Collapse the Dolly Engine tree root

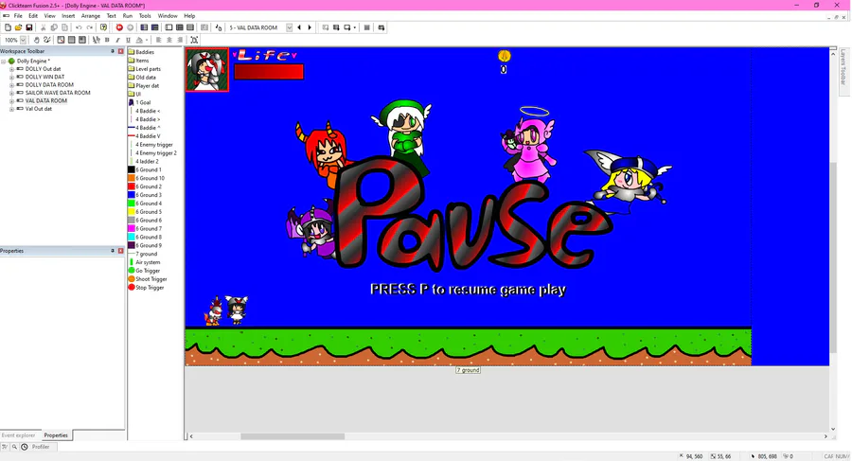(3, 62)
